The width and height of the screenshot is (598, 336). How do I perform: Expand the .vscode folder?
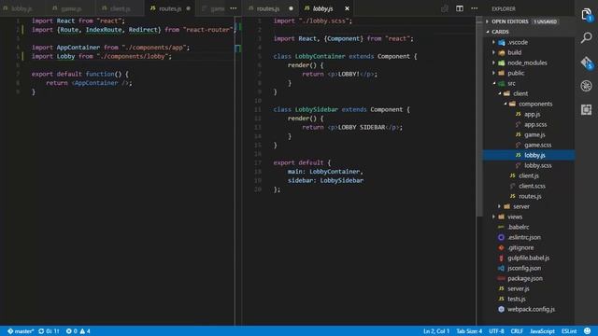coord(493,42)
